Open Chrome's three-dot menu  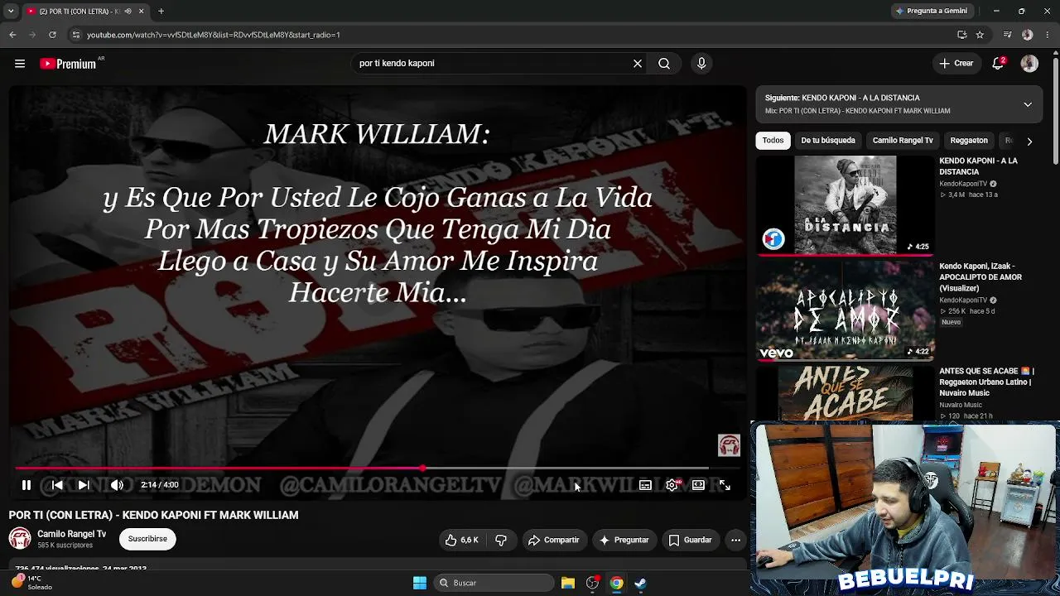(x=1048, y=35)
